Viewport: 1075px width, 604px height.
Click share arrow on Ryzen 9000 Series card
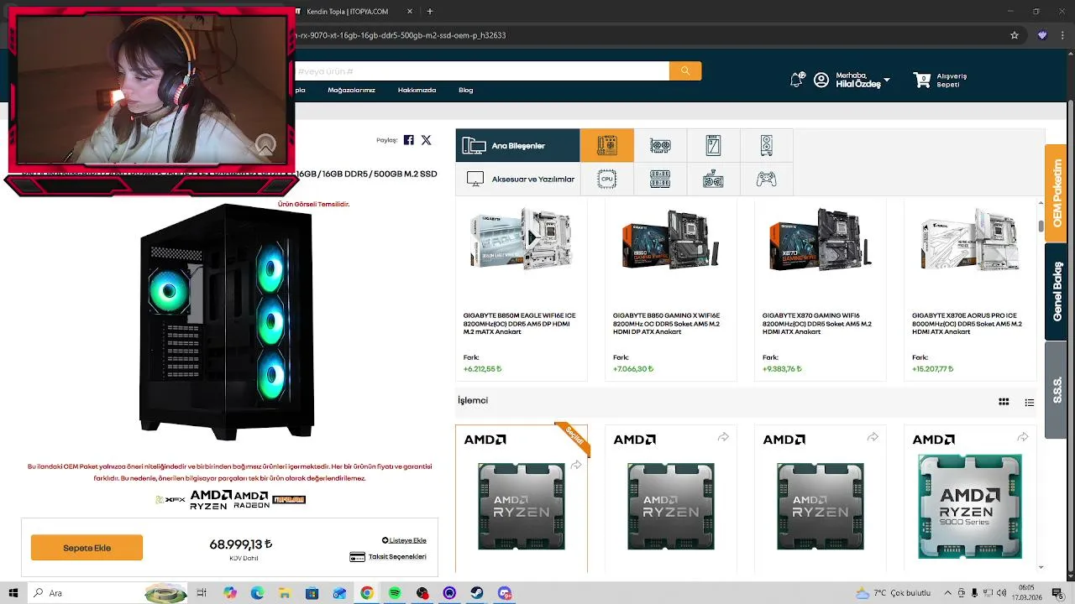1022,437
